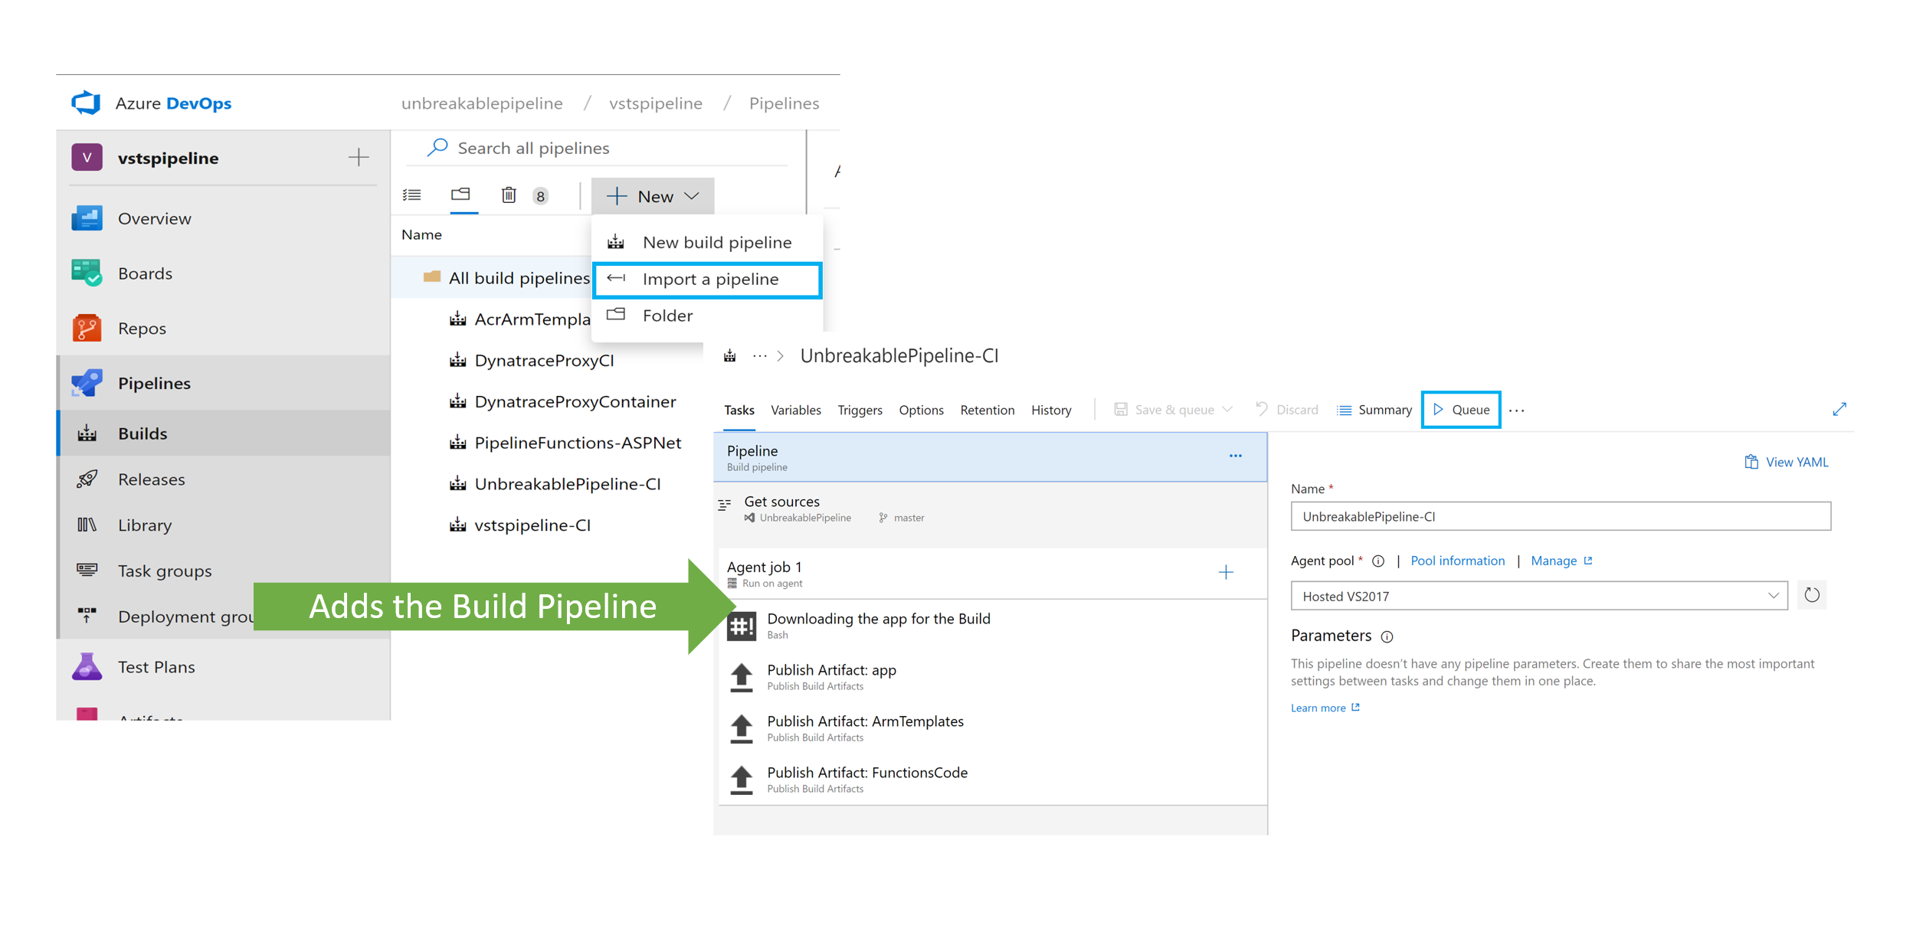This screenshot has width=1913, height=929.
Task: Switch to the list view icon
Action: (412, 195)
